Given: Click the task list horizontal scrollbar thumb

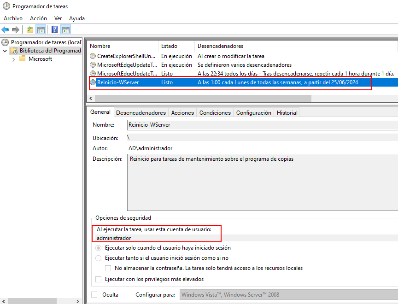Looking at the screenshot, I should [x=203, y=99].
